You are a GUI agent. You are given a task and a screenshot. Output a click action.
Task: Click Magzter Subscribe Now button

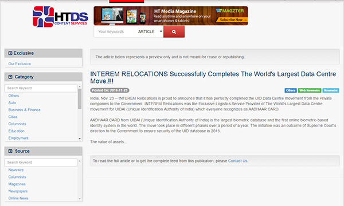coord(232,19)
